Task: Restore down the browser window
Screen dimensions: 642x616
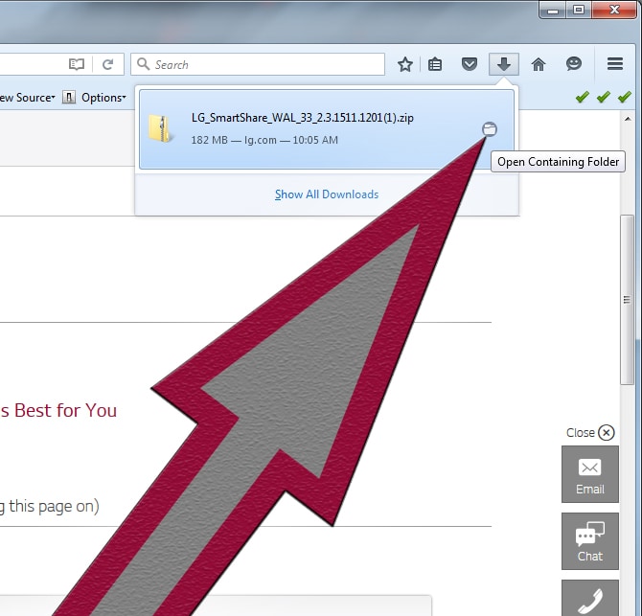Action: 578,11
